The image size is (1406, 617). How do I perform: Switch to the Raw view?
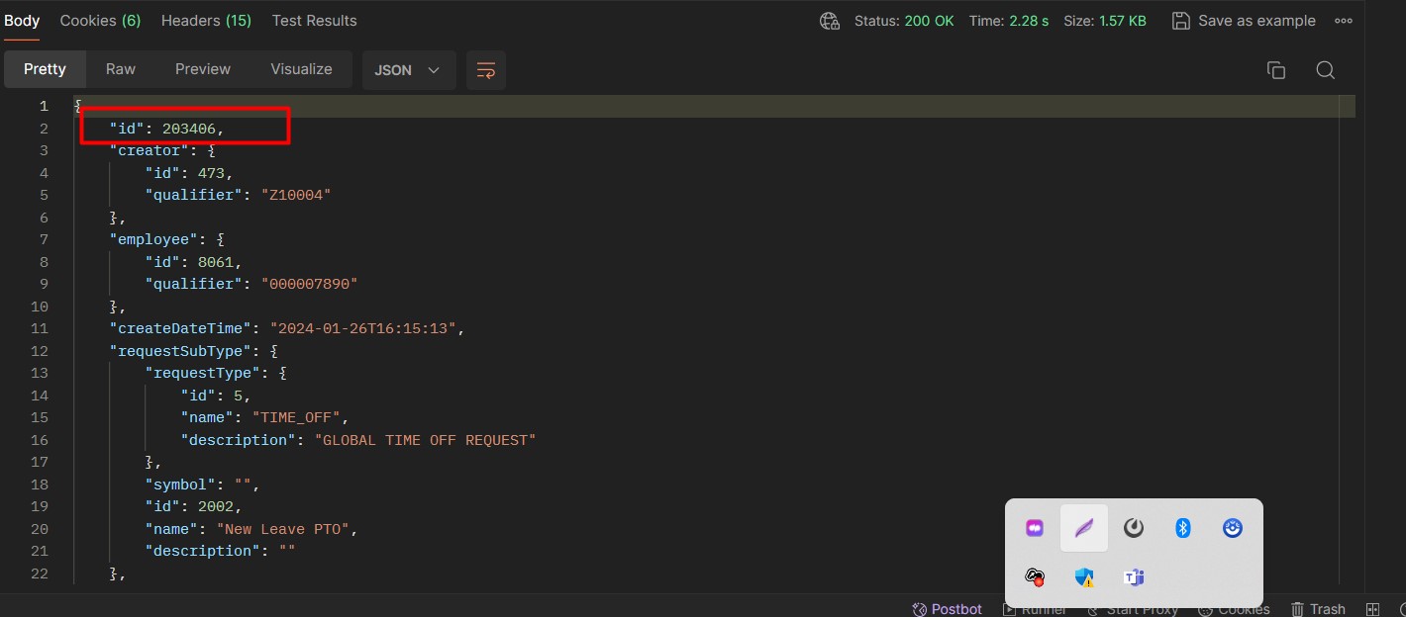pyautogui.click(x=121, y=69)
